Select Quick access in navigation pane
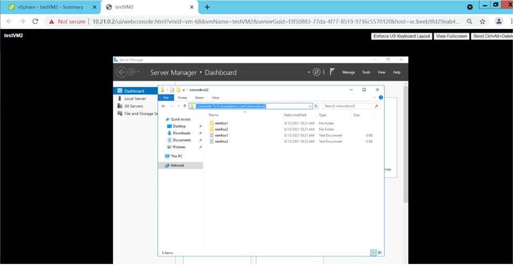This screenshot has width=515, height=265. 180,119
